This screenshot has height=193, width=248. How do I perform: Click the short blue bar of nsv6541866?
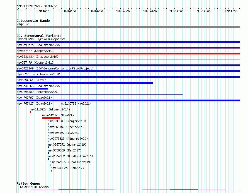32,89
